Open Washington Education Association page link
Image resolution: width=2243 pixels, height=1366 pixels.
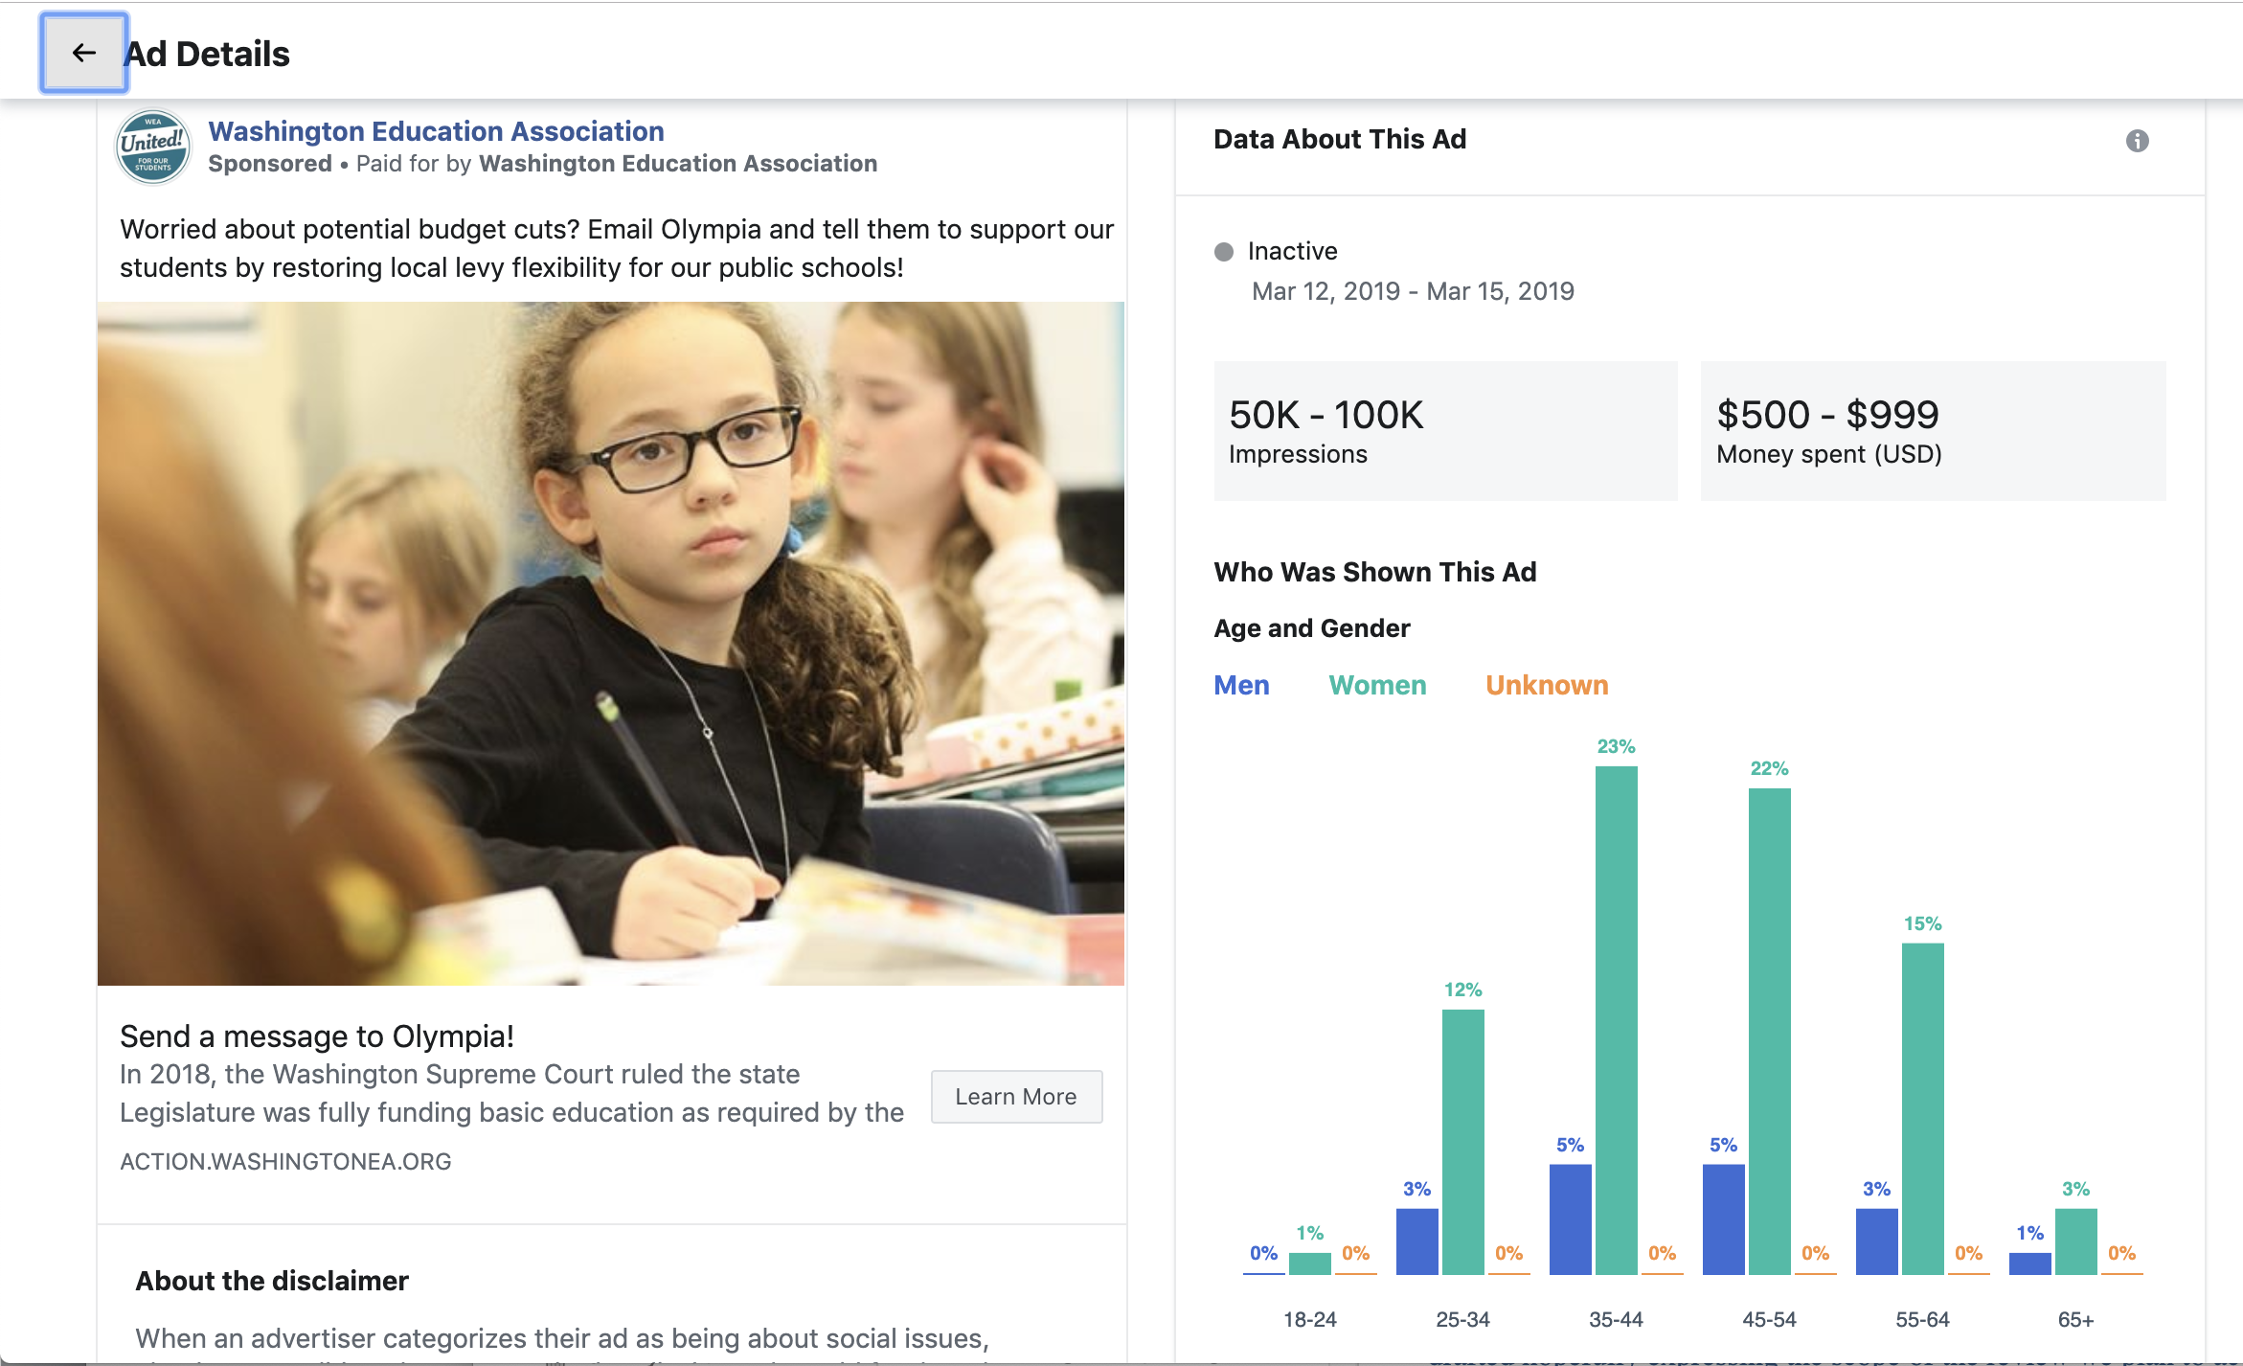pos(436,131)
